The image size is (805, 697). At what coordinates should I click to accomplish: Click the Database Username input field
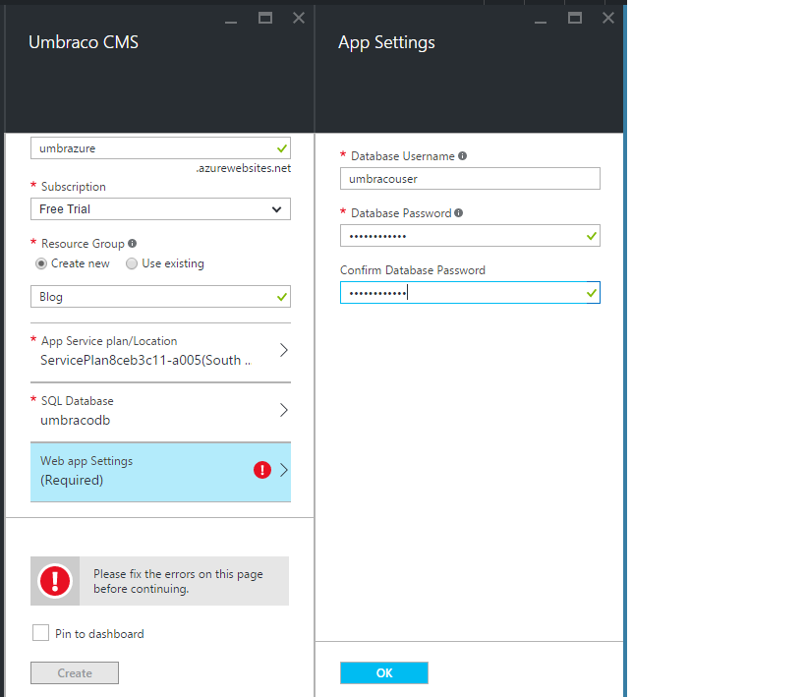click(470, 179)
